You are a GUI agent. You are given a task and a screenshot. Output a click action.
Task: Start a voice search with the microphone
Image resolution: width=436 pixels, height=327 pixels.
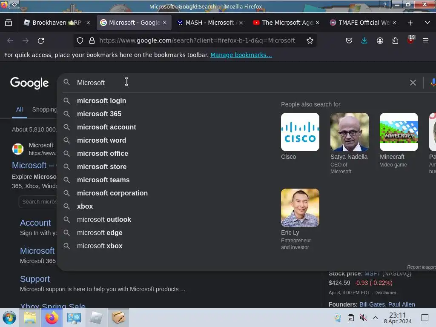point(433,83)
